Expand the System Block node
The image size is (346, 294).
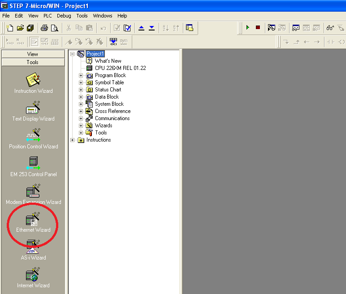tap(81, 104)
